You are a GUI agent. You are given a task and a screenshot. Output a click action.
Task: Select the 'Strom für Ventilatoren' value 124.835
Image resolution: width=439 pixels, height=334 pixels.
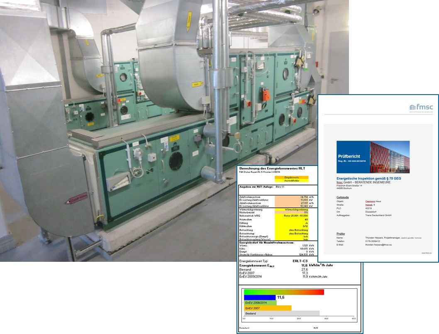(304, 254)
